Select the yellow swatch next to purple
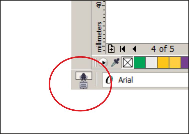 coord(175,62)
